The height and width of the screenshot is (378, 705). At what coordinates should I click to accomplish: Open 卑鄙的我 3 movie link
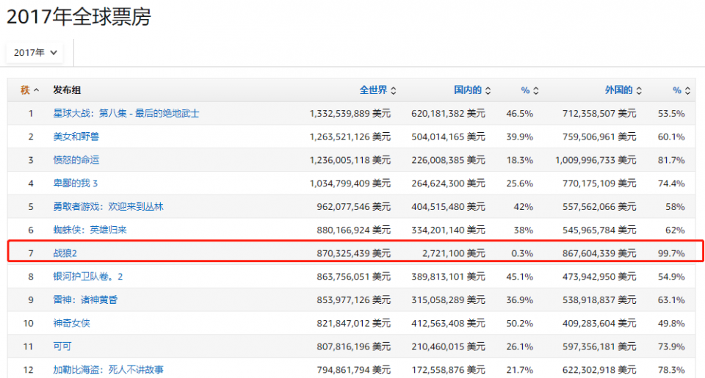pyautogui.click(x=76, y=183)
